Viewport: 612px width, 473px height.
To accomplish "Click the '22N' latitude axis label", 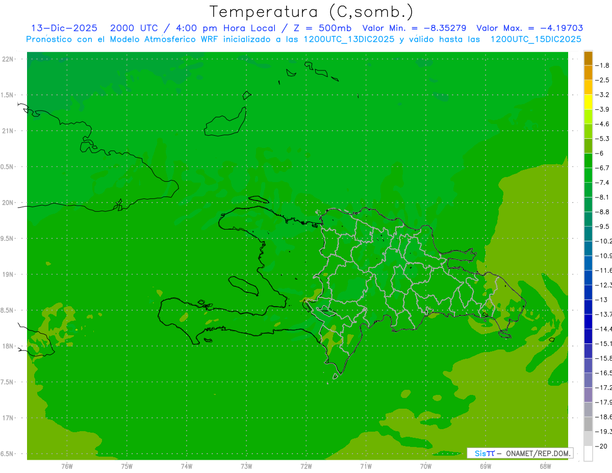I will click(x=8, y=59).
